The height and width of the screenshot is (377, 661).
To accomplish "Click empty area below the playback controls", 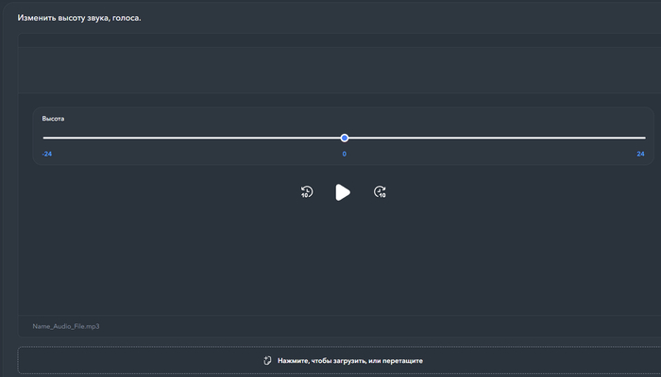I will [340, 264].
